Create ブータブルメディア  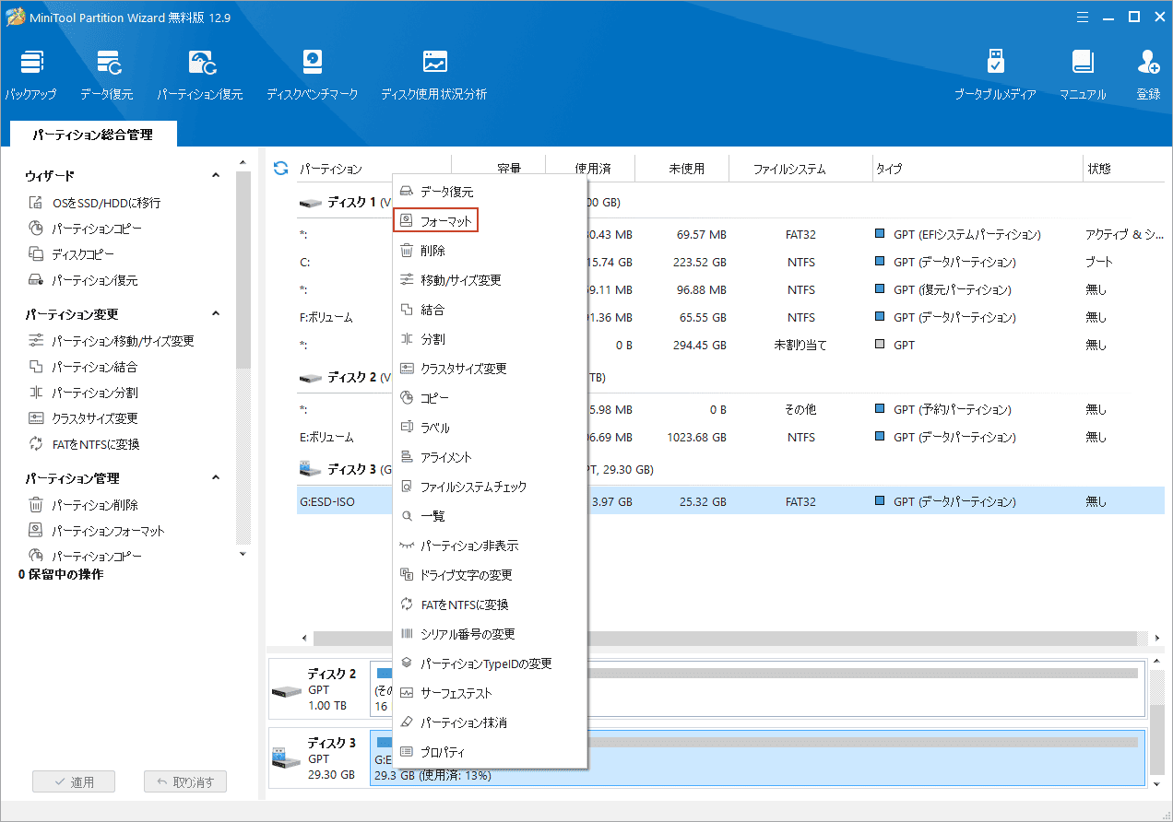pyautogui.click(x=995, y=75)
